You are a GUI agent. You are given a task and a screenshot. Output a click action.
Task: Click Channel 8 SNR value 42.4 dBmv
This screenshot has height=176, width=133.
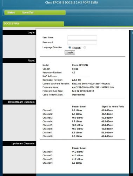107,136
